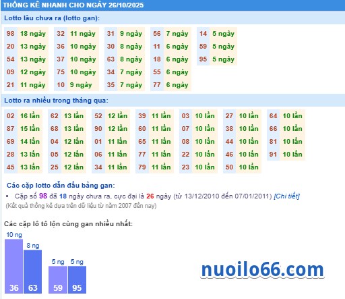This screenshot has height=299, width=345.
Task: Click frequent number 91
Action: coord(273,155)
